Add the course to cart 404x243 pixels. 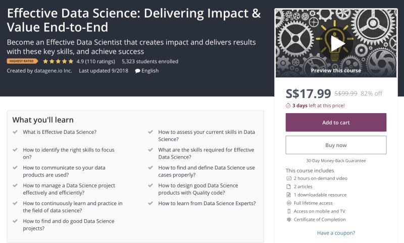pos(336,122)
